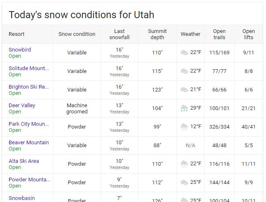The width and height of the screenshot is (266, 202).
Task: Click the cloud icon in Snowbasin's row
Action: click(184, 200)
